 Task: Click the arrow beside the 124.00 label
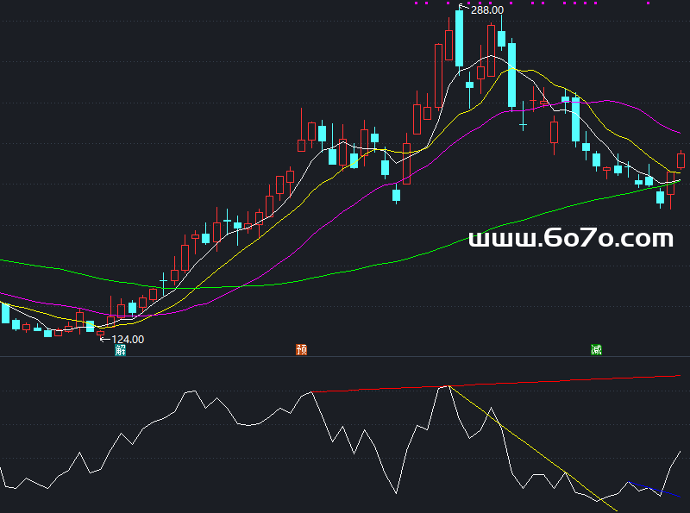(105, 339)
